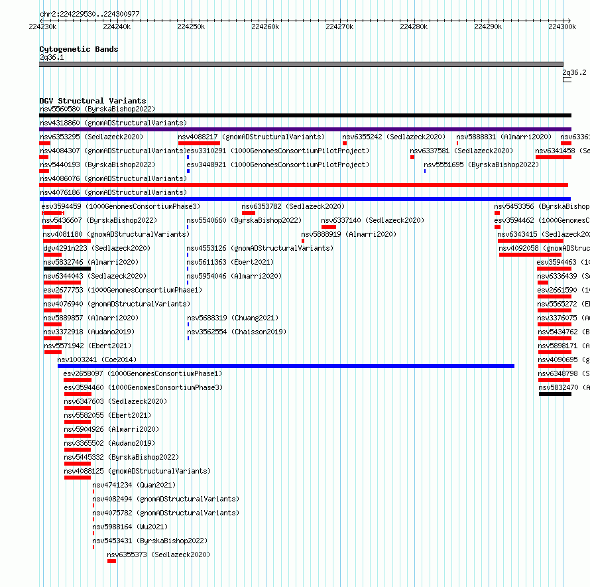Open the nsv4086076 gnomAD variant label
Viewport: 590px width, 587px height.
pyautogui.click(x=113, y=178)
